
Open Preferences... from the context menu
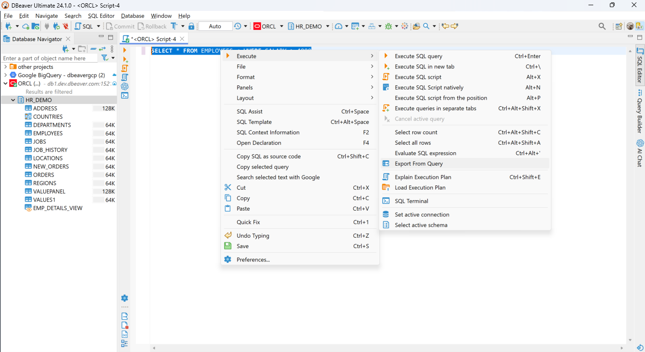[300, 259]
